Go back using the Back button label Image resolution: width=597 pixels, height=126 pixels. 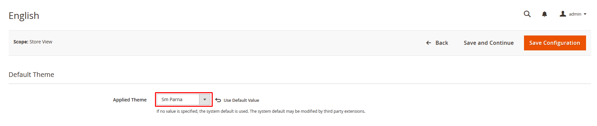[x=442, y=43]
